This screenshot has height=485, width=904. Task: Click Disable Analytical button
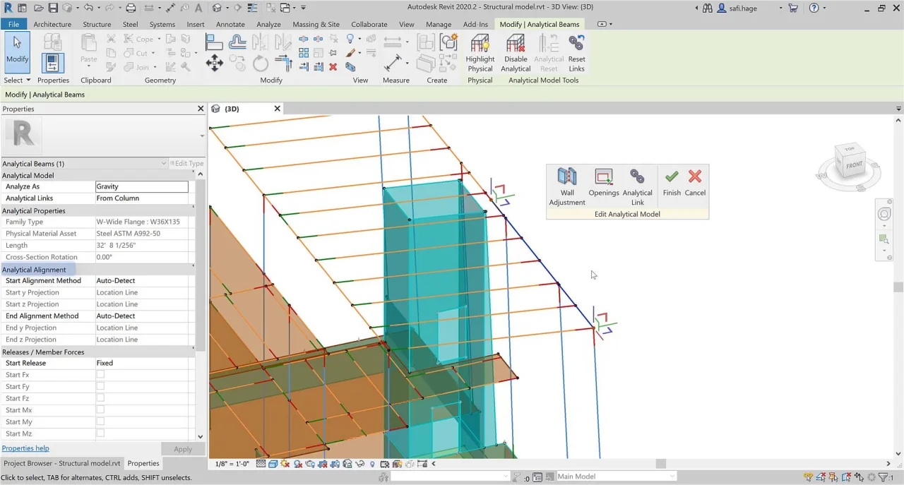coord(516,54)
